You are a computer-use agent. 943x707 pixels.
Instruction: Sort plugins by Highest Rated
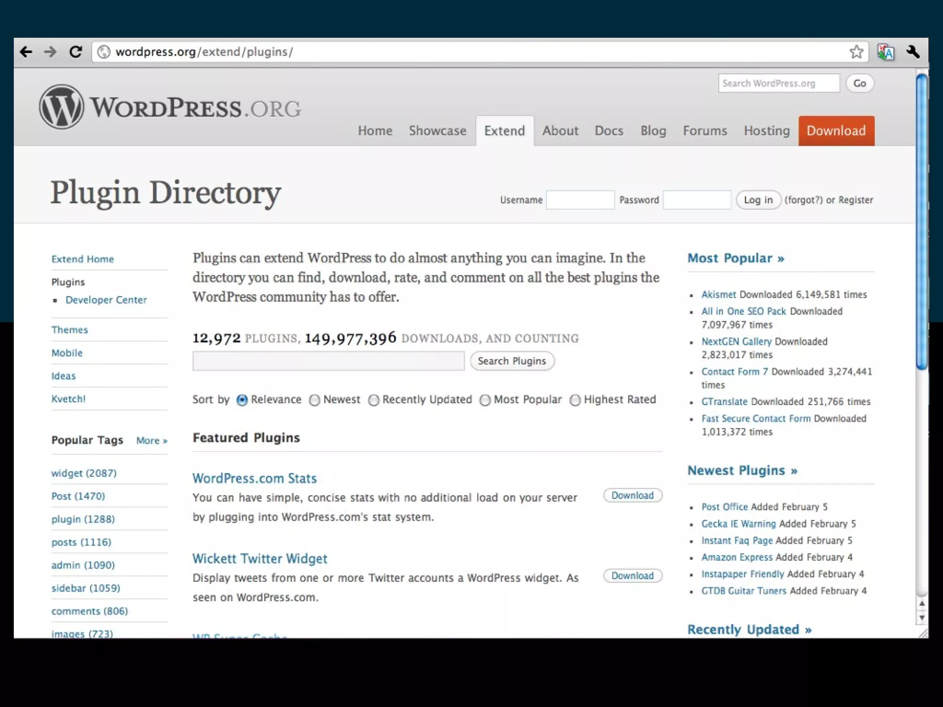pyautogui.click(x=575, y=400)
